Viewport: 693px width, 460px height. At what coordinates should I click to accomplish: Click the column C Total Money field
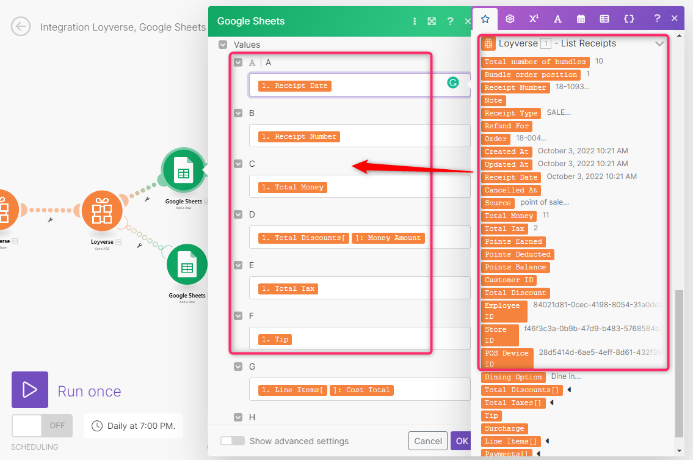coord(359,187)
